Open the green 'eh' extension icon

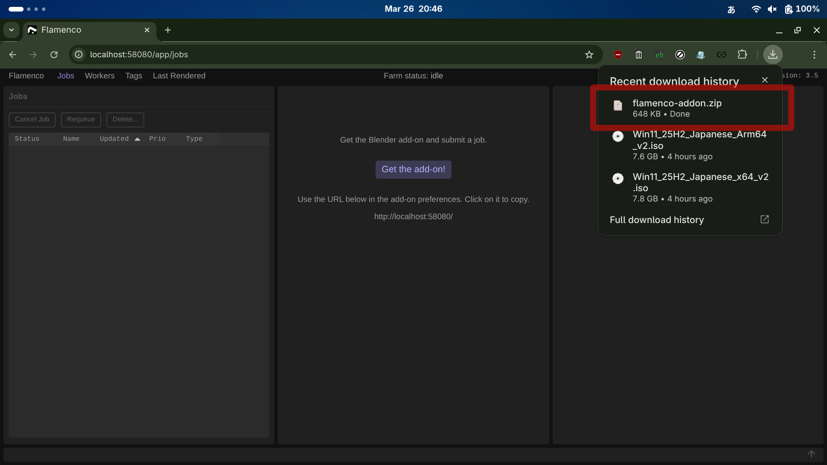[x=659, y=55]
